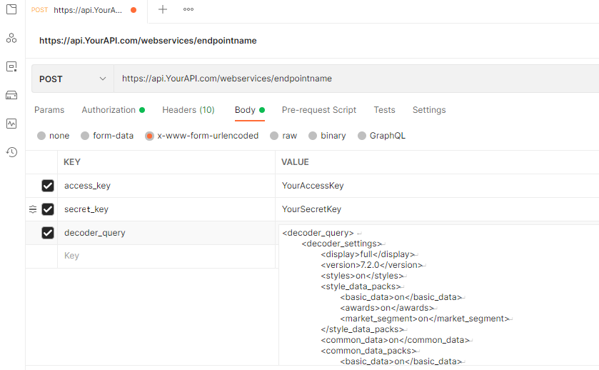Image resolution: width=599 pixels, height=370 pixels.
Task: Click the empty Key placeholder field
Action: (166, 256)
